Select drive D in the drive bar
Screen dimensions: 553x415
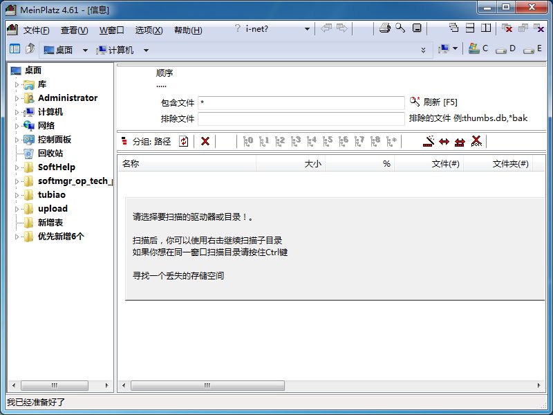[x=505, y=49]
